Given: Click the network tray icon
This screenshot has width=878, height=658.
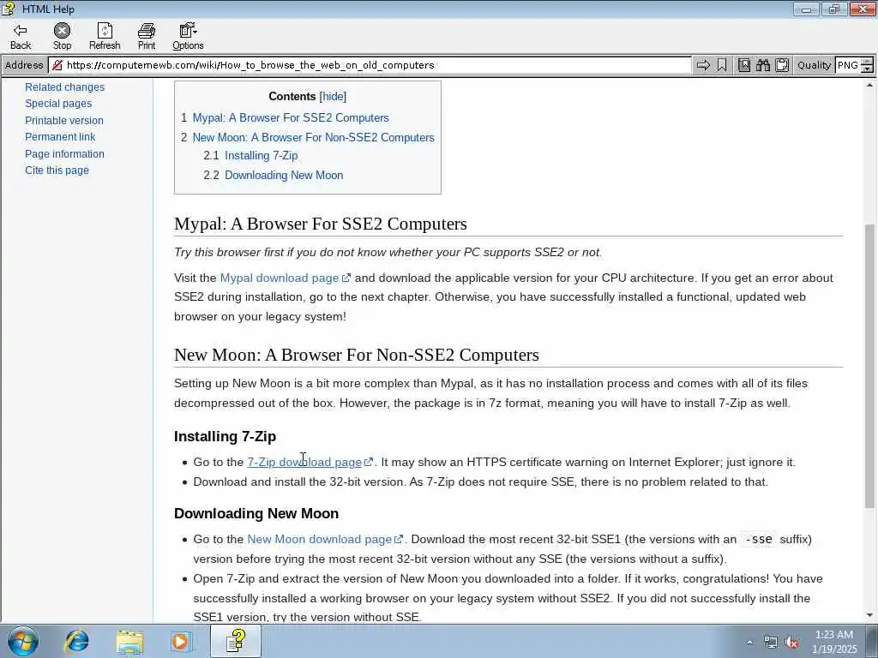Looking at the screenshot, I should pyautogui.click(x=771, y=643).
